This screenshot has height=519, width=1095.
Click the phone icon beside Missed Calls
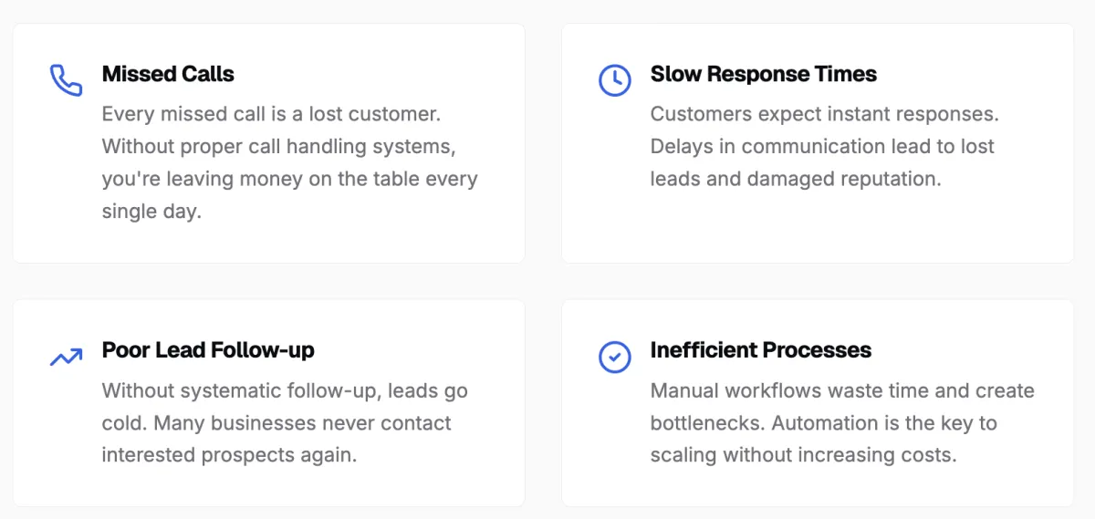(x=66, y=80)
